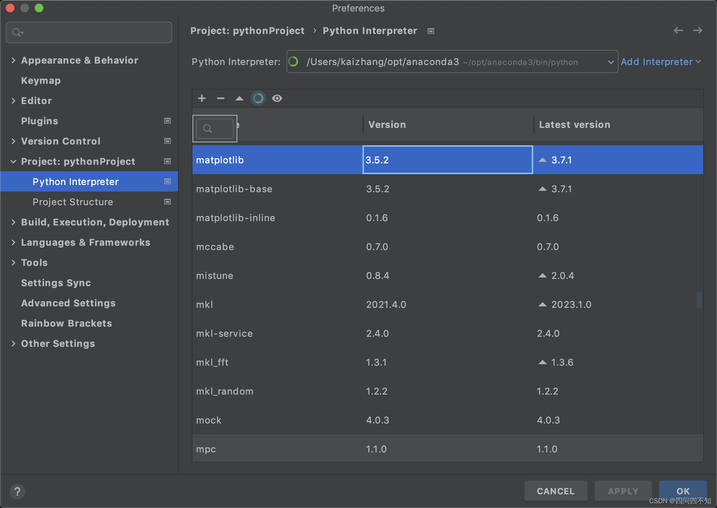Select the matplotlib-base package row

pos(448,189)
